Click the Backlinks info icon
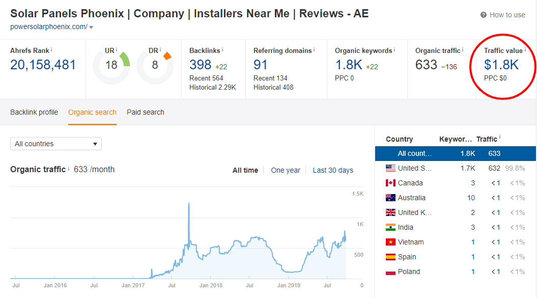 pyautogui.click(x=222, y=50)
